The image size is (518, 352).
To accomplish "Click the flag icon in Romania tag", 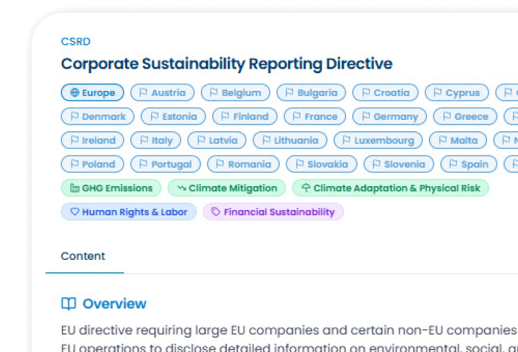I will (x=220, y=163).
